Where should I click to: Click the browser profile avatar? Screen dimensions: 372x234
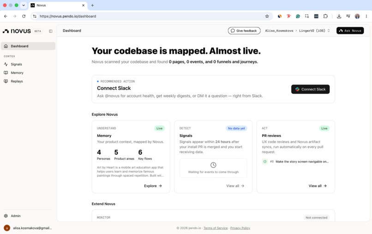coord(357,16)
